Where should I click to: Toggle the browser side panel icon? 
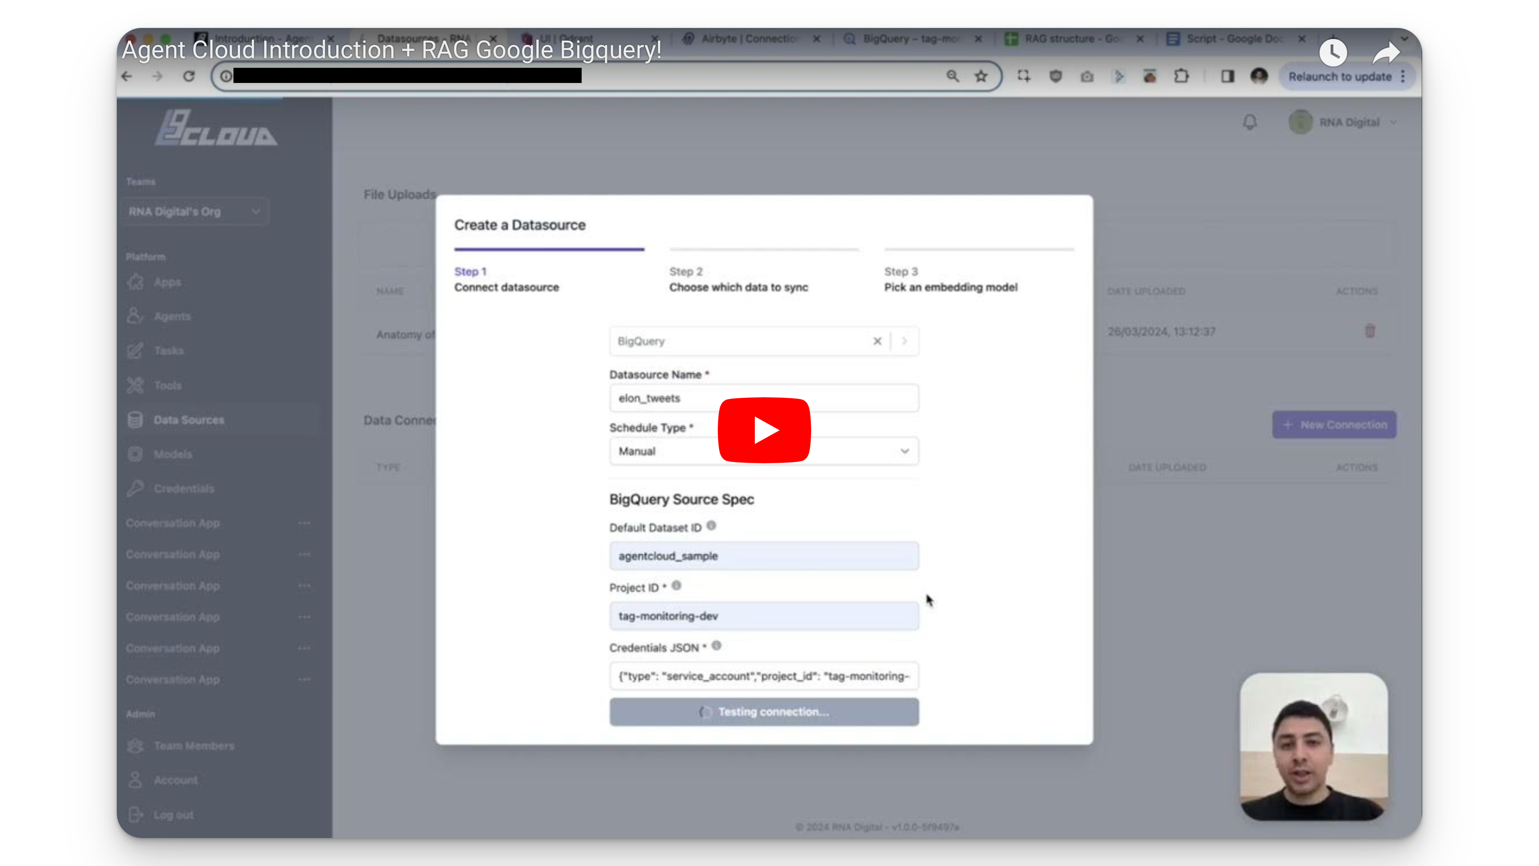tap(1228, 76)
